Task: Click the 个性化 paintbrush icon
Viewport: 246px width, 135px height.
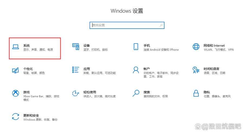Action: pos(15,70)
